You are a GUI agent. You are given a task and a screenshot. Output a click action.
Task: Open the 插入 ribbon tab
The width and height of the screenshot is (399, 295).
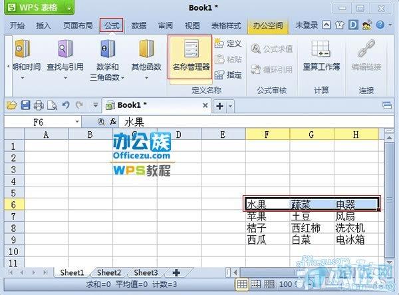click(43, 25)
